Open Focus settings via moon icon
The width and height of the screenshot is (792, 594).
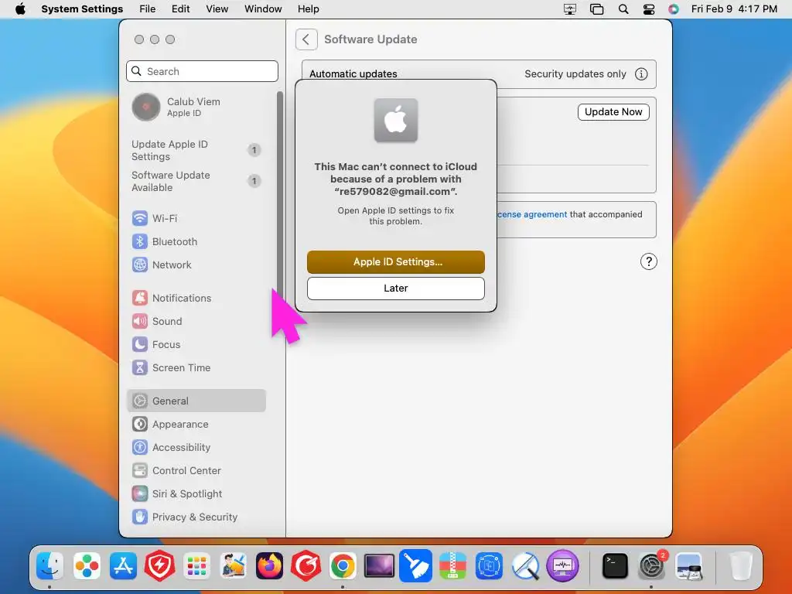coord(140,344)
